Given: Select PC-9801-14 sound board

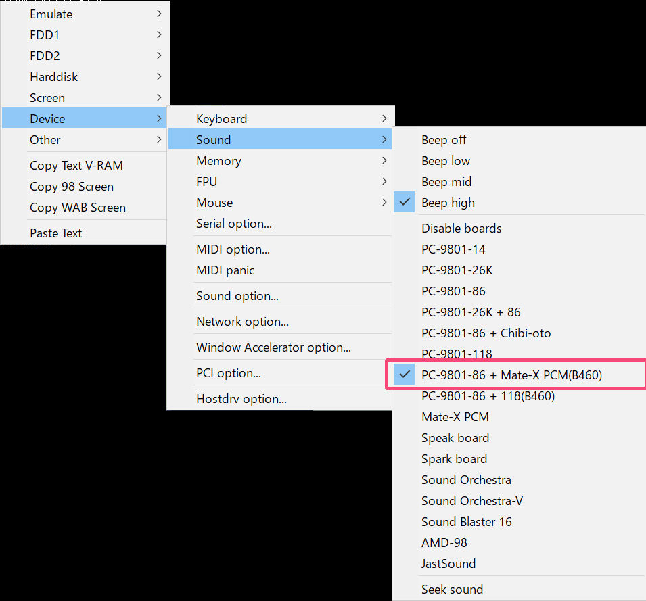Looking at the screenshot, I should tap(520, 249).
